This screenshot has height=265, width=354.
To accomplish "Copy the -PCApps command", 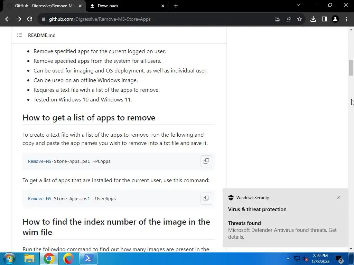I will [x=206, y=161].
